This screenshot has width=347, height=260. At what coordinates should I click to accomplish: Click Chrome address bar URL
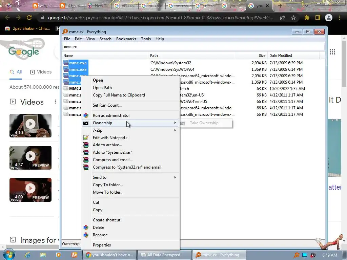[x=160, y=18]
